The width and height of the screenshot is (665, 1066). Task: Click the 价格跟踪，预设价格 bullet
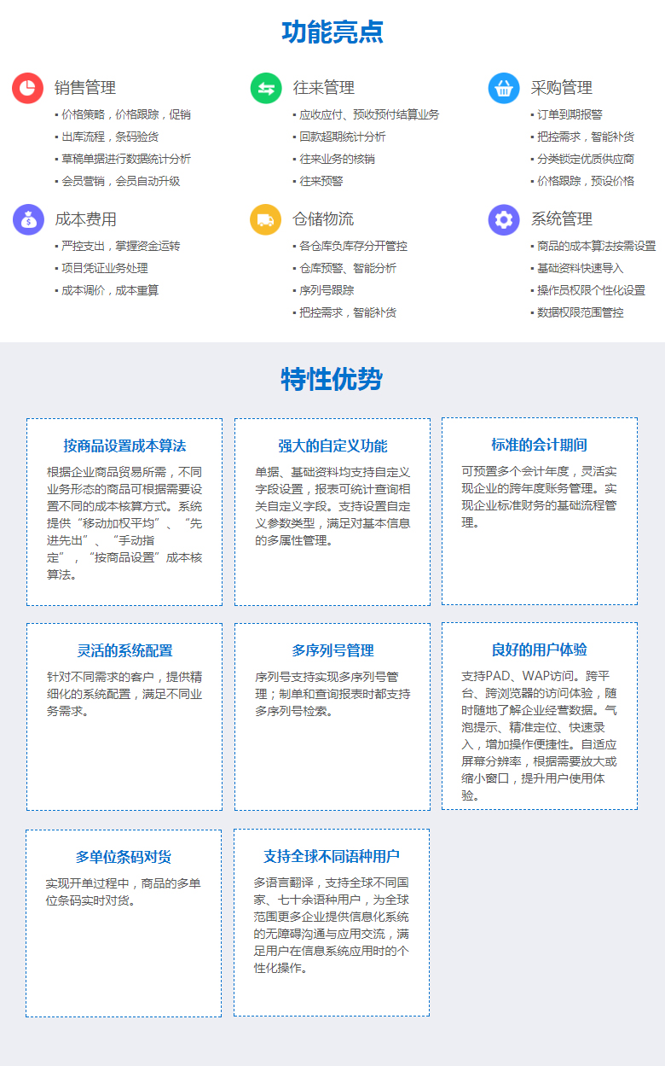tap(586, 181)
